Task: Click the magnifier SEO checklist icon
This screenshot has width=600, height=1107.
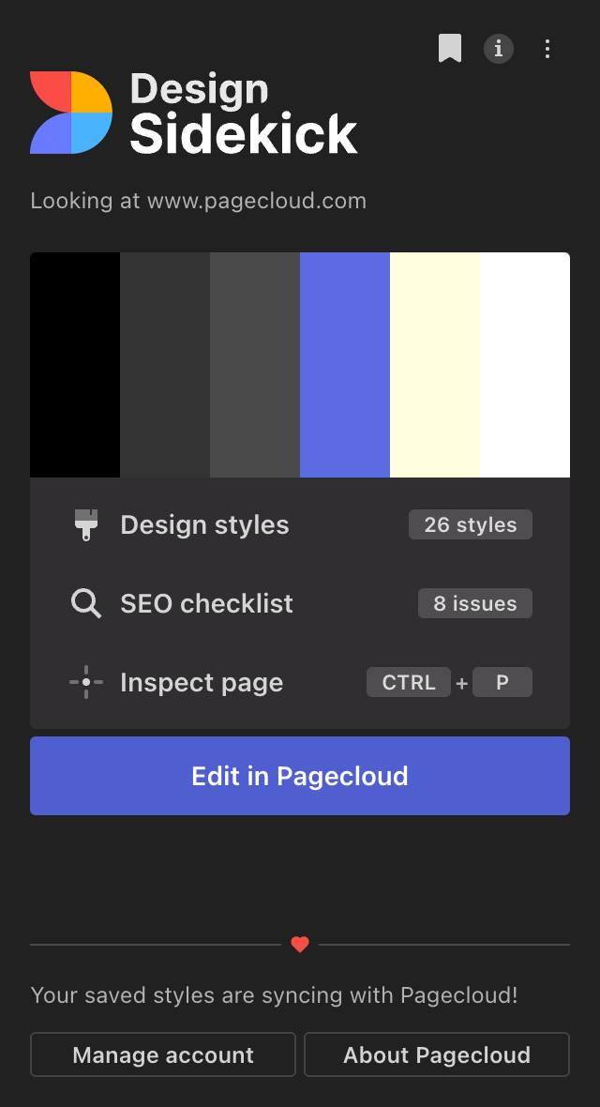Action: [86, 603]
